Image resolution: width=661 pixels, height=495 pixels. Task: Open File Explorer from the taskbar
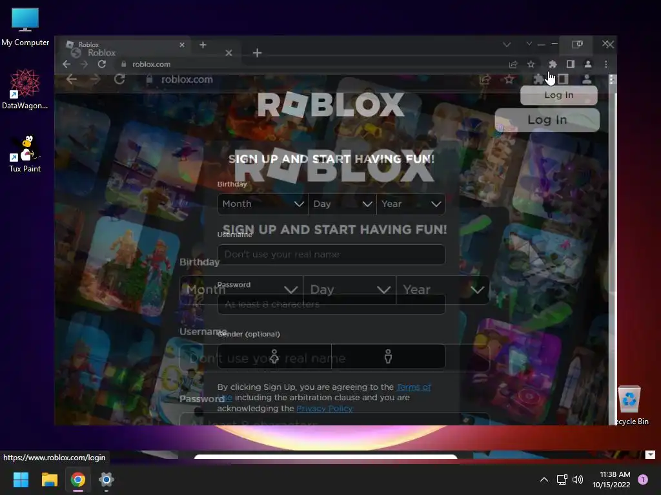coord(49,480)
